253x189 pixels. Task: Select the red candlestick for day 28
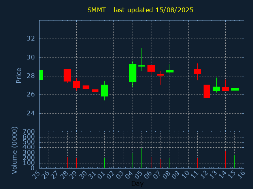[x=67, y=75]
